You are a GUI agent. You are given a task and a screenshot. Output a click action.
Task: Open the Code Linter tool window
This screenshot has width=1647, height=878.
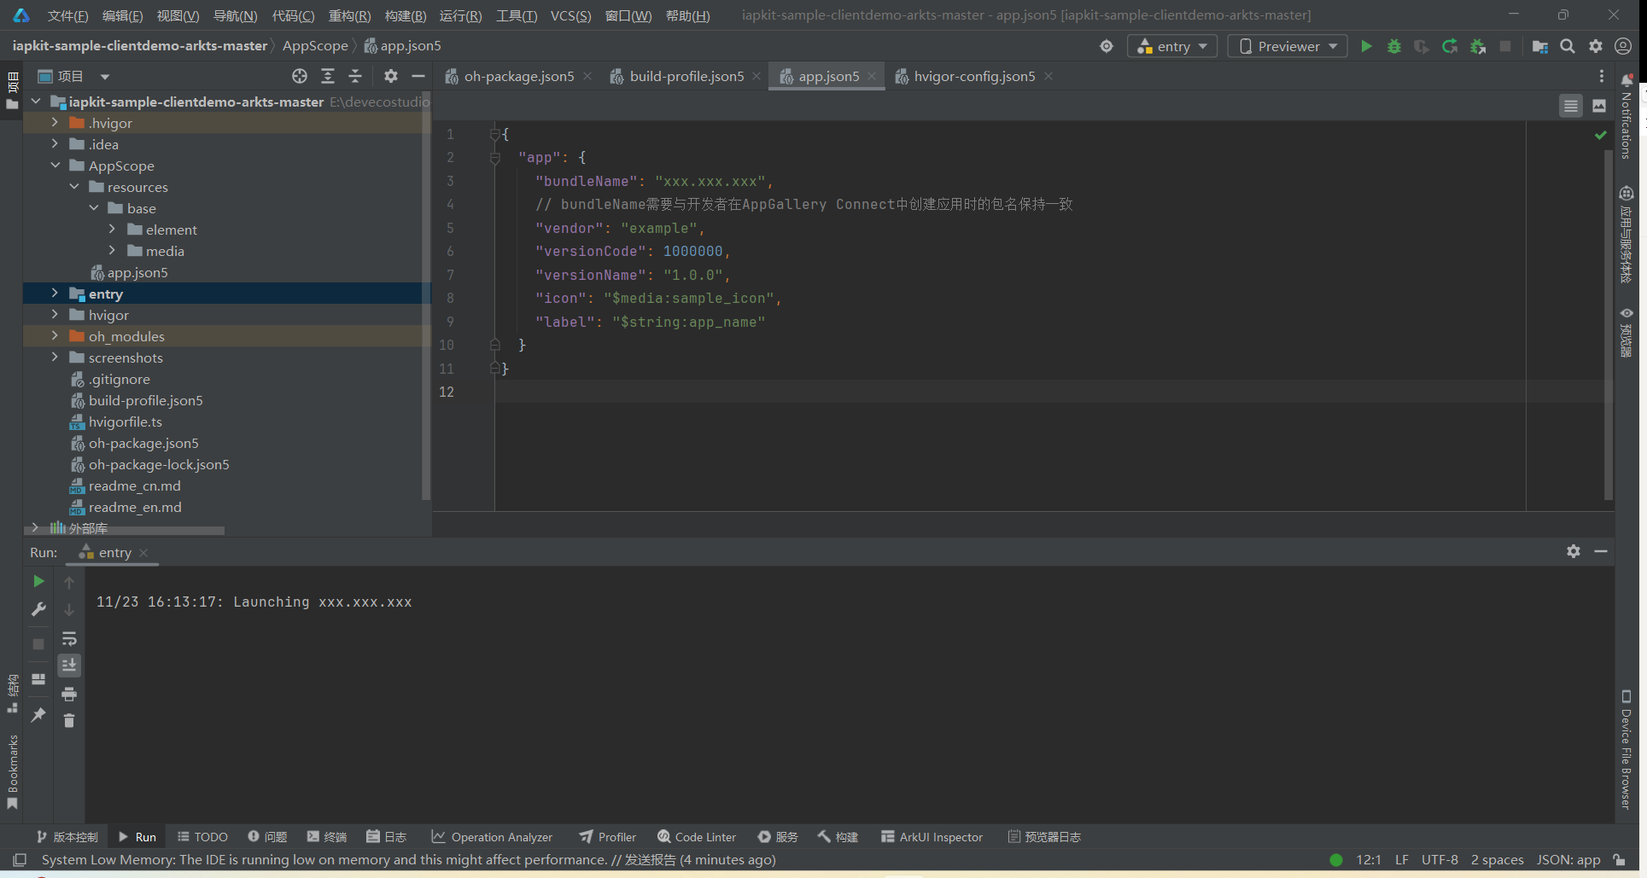coord(697,837)
